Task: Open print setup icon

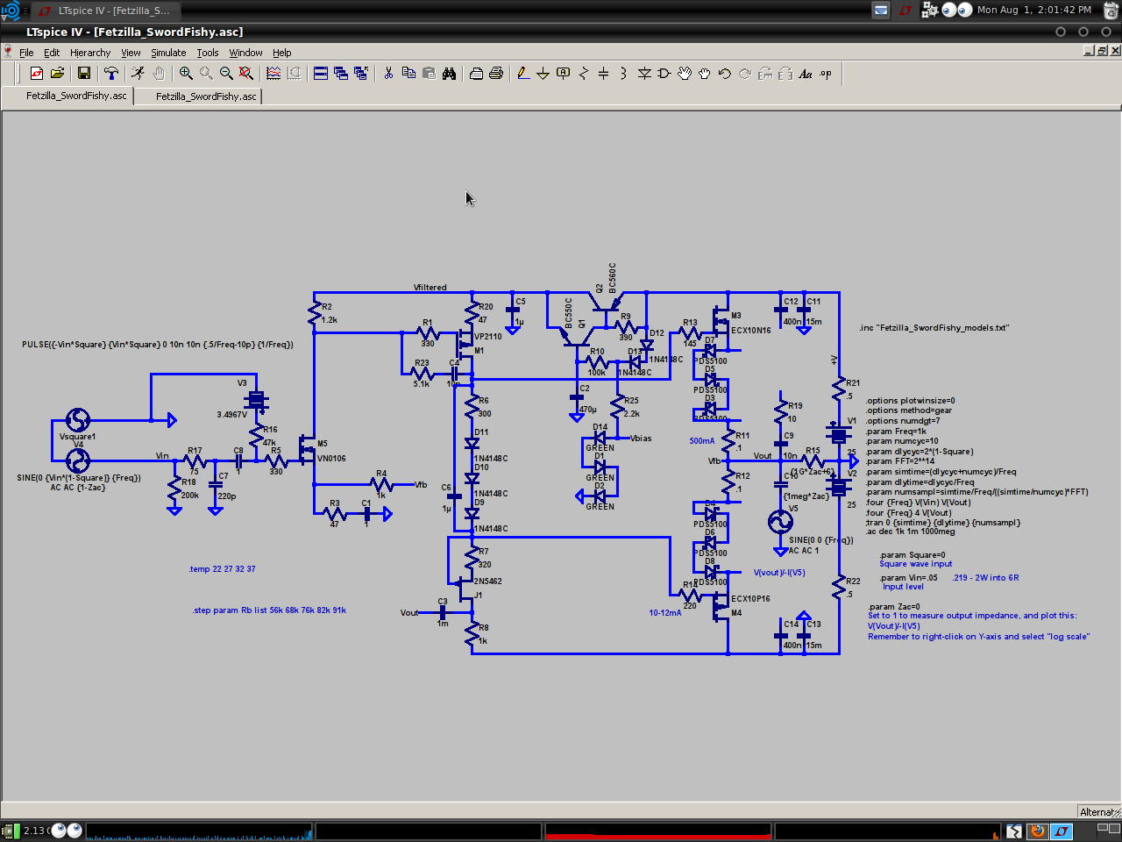Action: tap(476, 74)
